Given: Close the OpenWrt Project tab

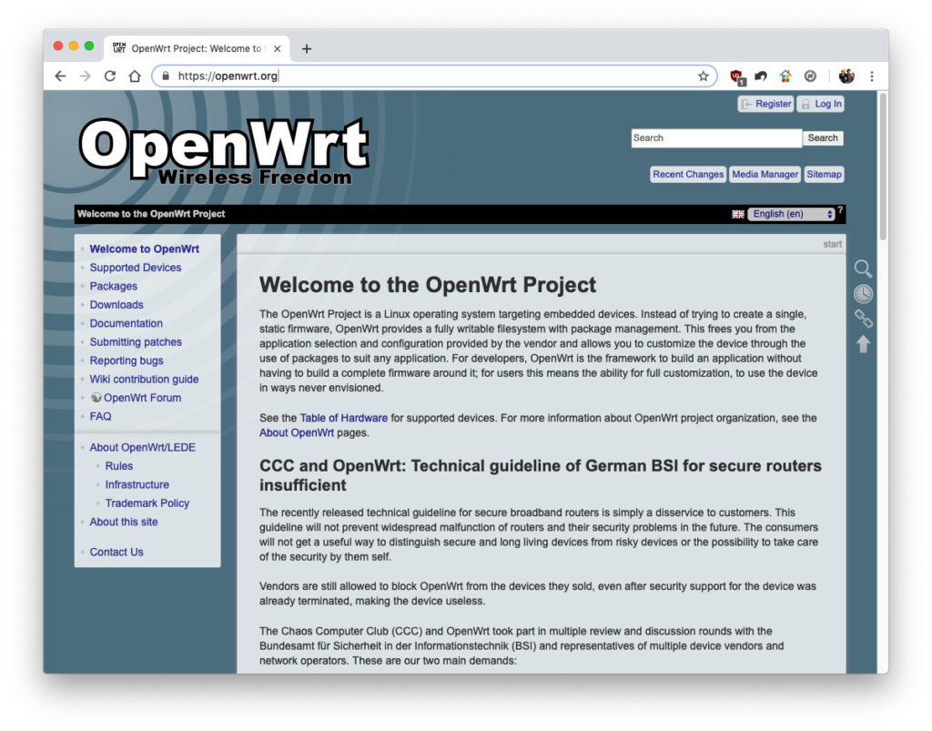Looking at the screenshot, I should pos(277,49).
